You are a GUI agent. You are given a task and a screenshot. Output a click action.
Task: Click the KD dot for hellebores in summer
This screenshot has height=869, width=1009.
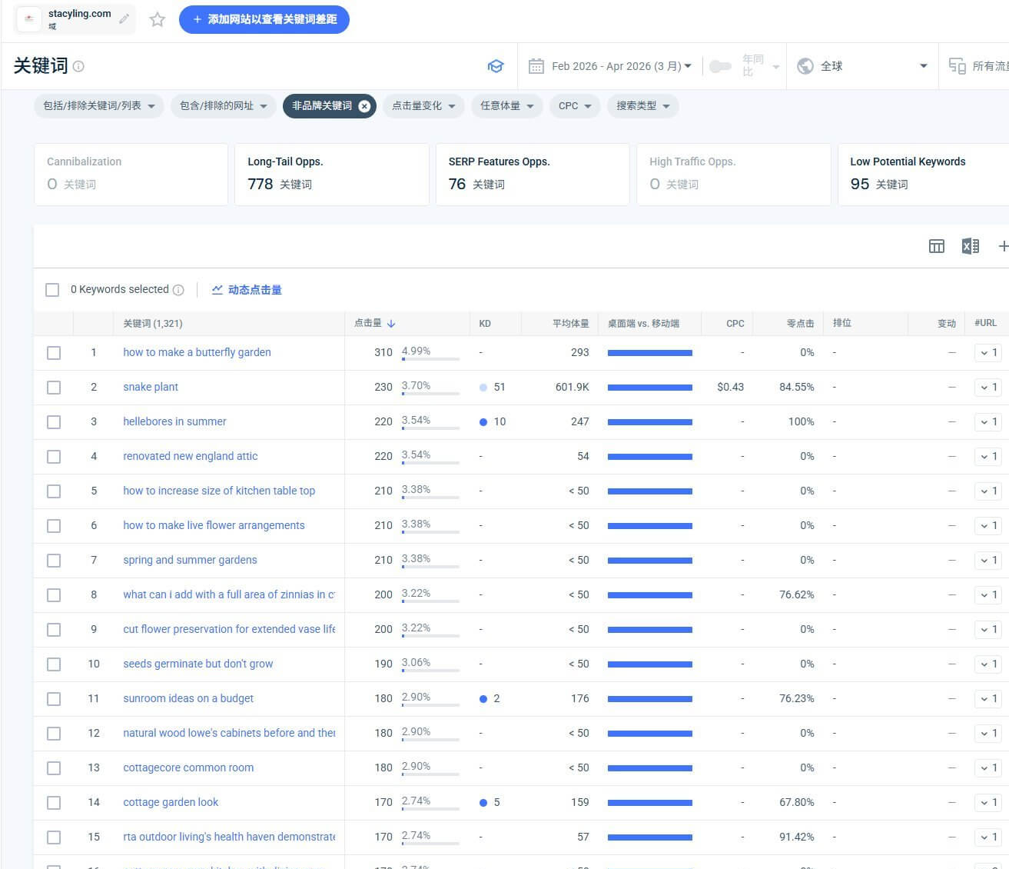(x=483, y=422)
